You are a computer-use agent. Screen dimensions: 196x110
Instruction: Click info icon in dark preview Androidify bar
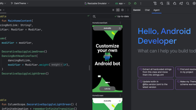coord(120,28)
